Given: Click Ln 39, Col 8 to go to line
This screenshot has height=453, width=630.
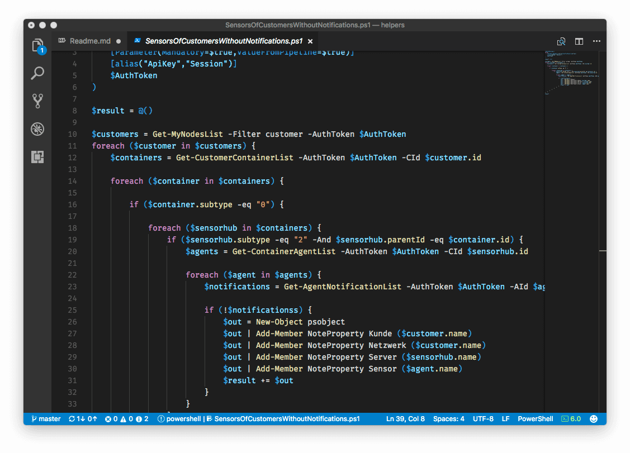Looking at the screenshot, I should coord(405,419).
